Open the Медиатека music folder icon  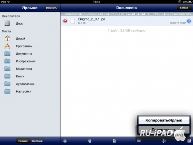(7, 68)
